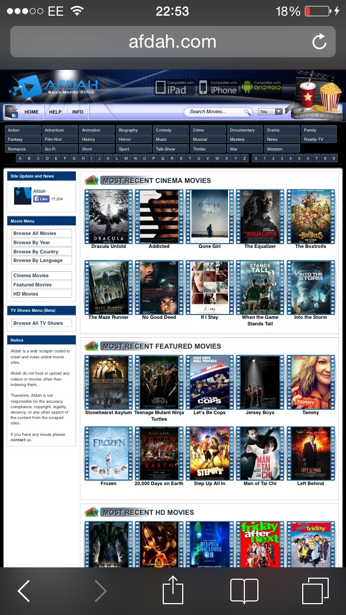Viewport: 346px width, 615px height.
Task: Open Browse By Language
Action: click(42, 260)
